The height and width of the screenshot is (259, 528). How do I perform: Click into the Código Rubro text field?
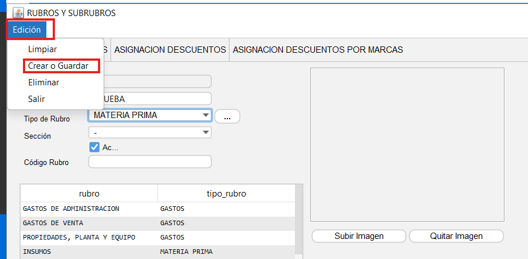click(150, 162)
